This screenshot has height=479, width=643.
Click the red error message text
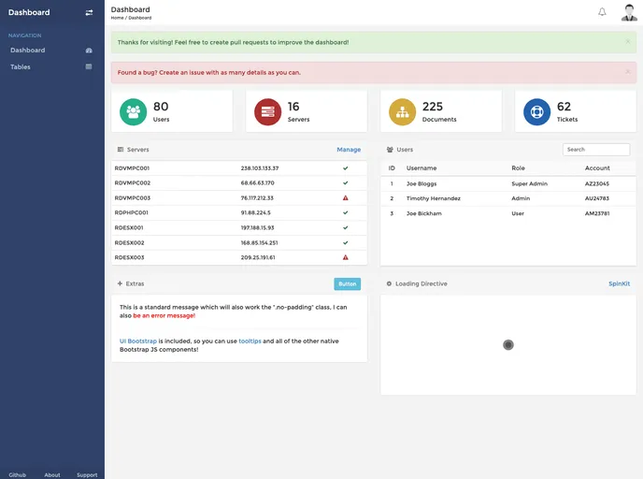164,315
